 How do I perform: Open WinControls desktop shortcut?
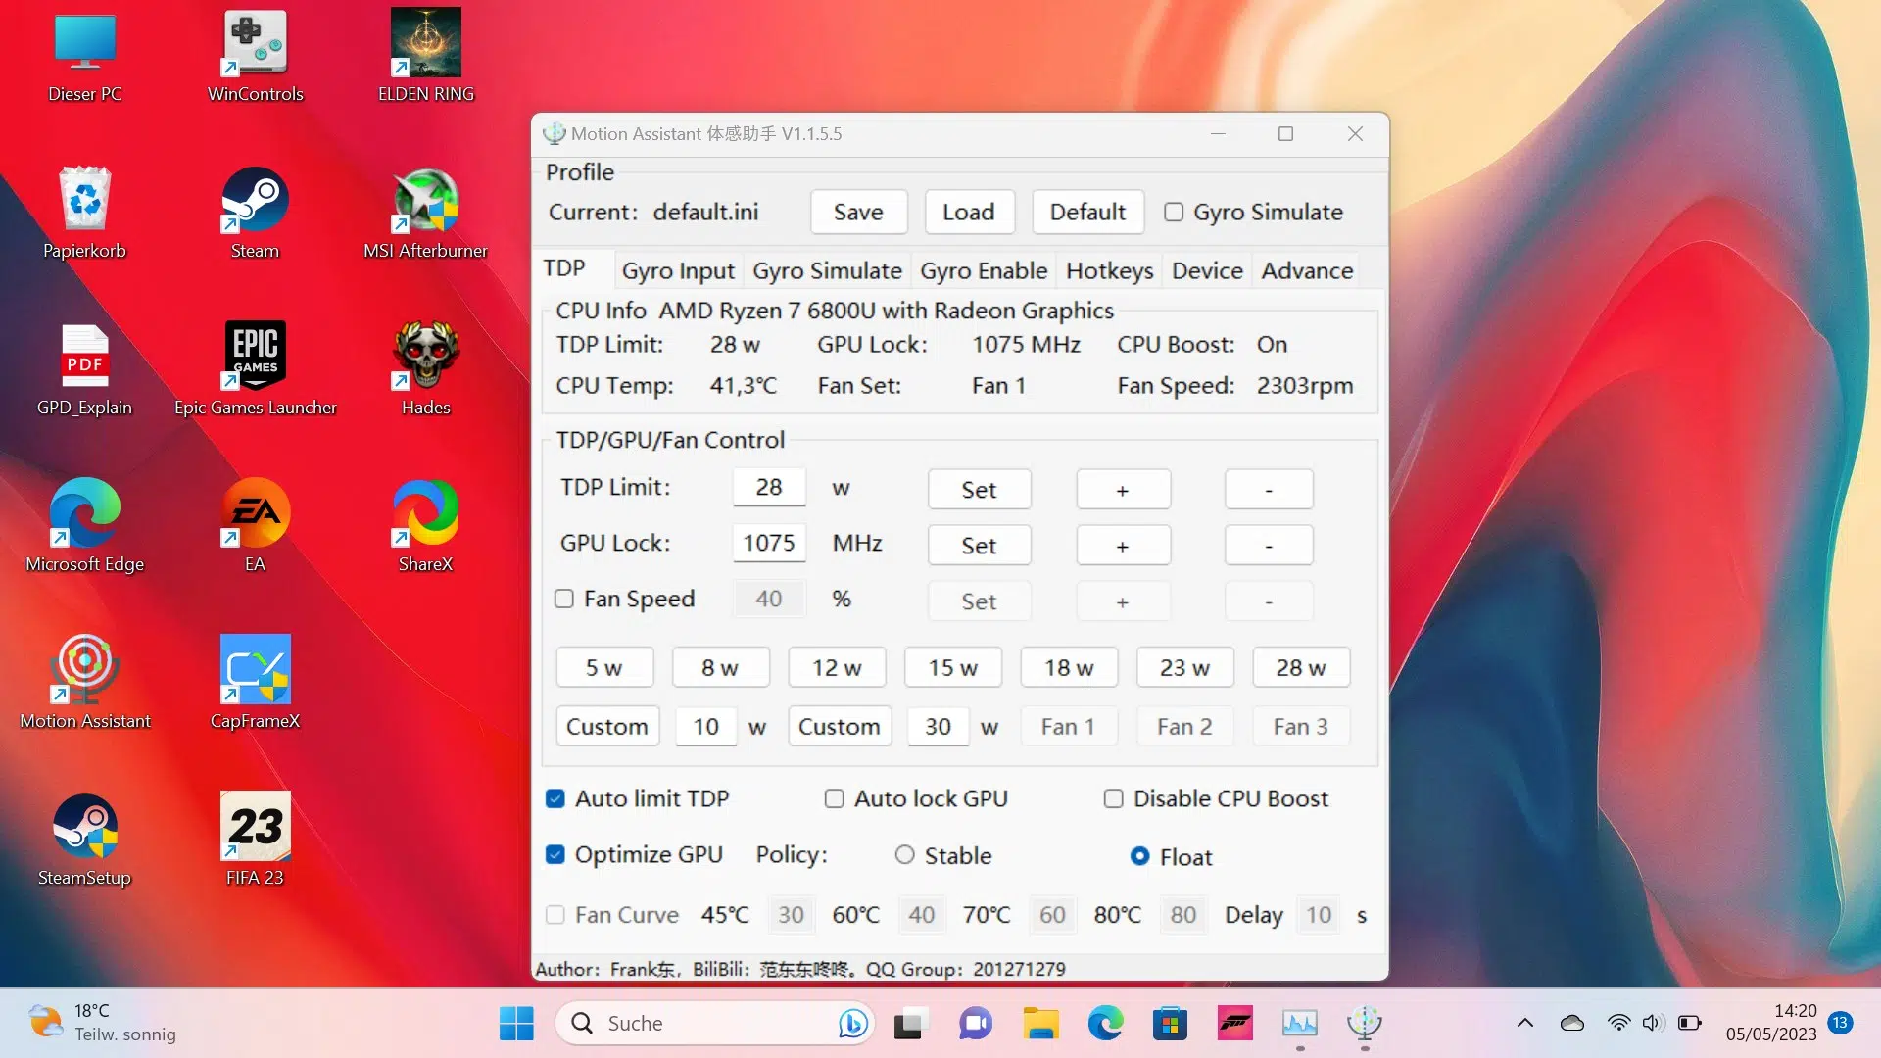coord(255,57)
